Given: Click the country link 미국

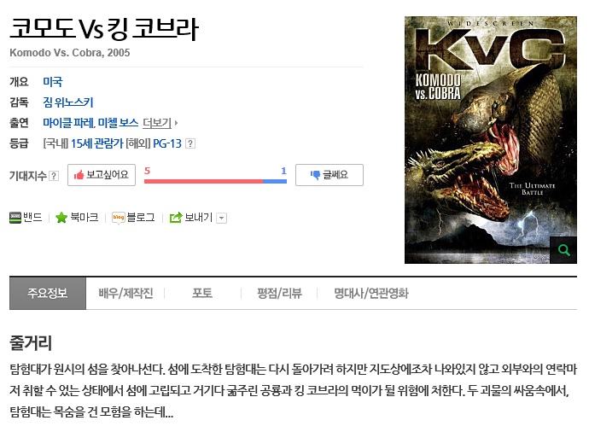Looking at the screenshot, I should [53, 81].
